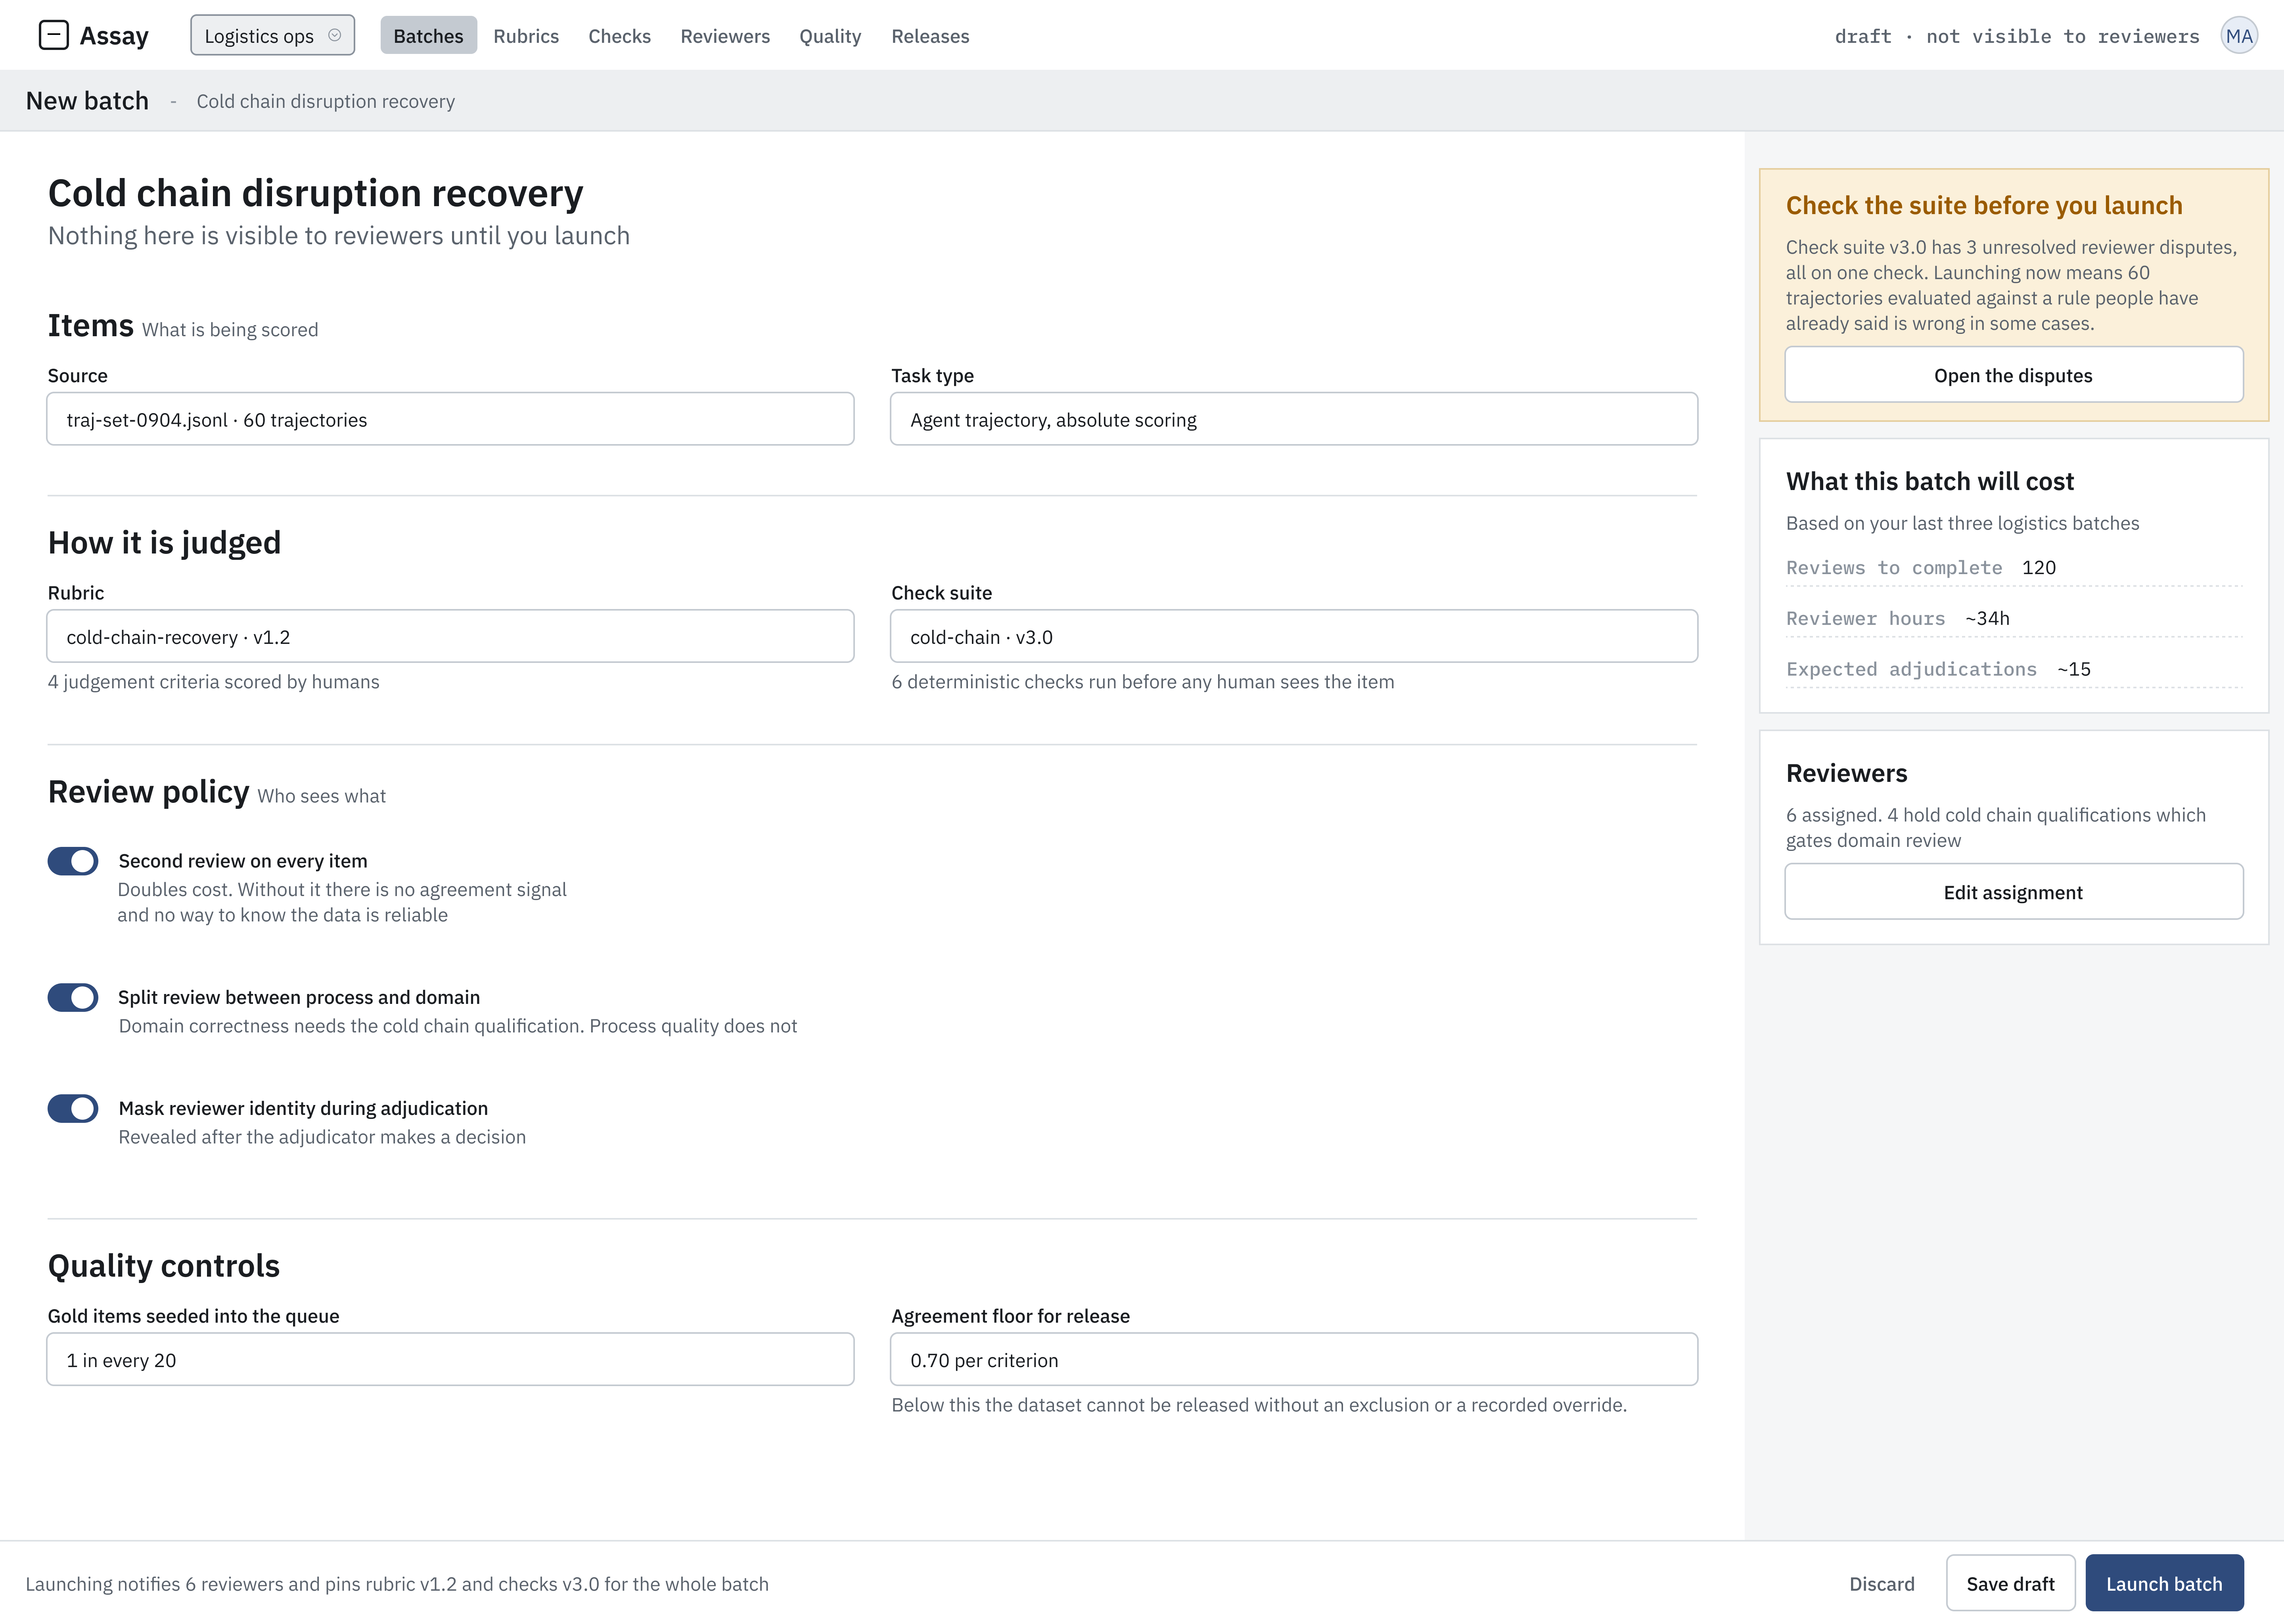Click the draft status text in header
The height and width of the screenshot is (1624, 2284).
tap(2017, 37)
